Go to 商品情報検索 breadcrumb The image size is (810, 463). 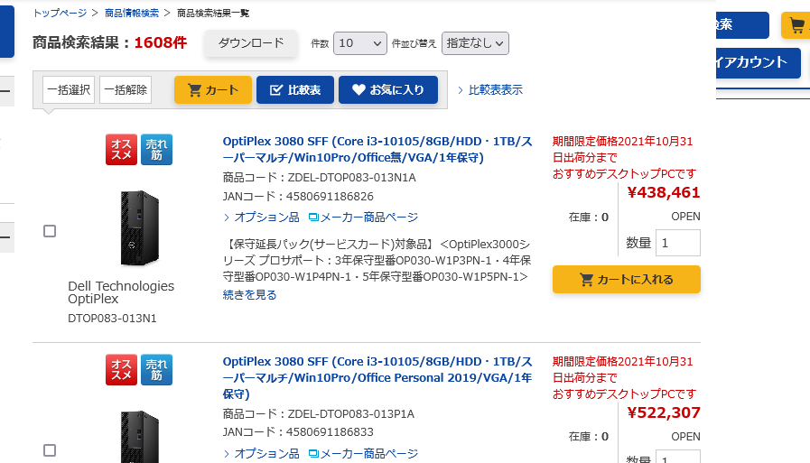click(131, 13)
